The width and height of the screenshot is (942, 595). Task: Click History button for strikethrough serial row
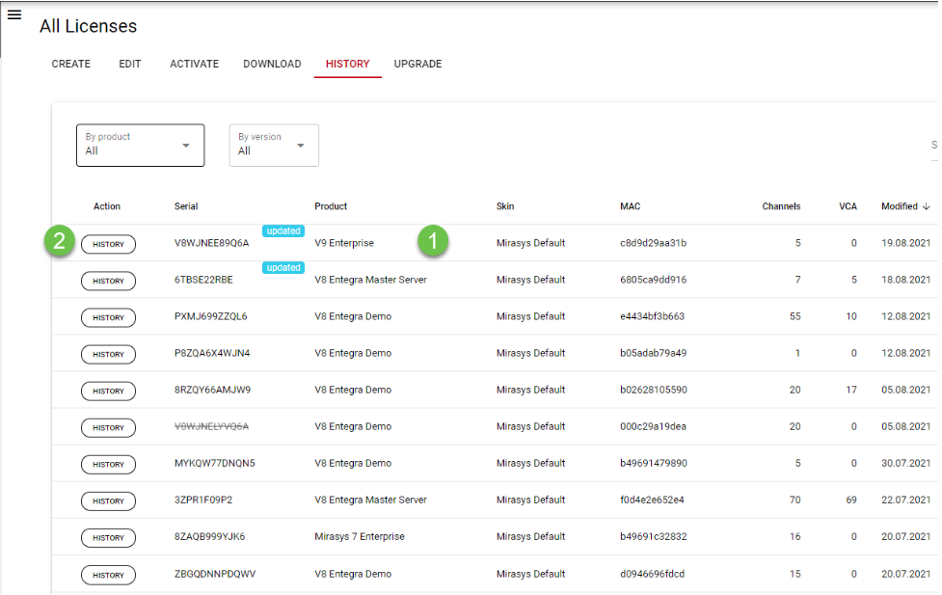[108, 427]
